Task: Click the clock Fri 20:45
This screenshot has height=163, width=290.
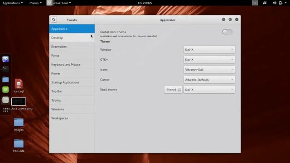Action: click(145, 3)
